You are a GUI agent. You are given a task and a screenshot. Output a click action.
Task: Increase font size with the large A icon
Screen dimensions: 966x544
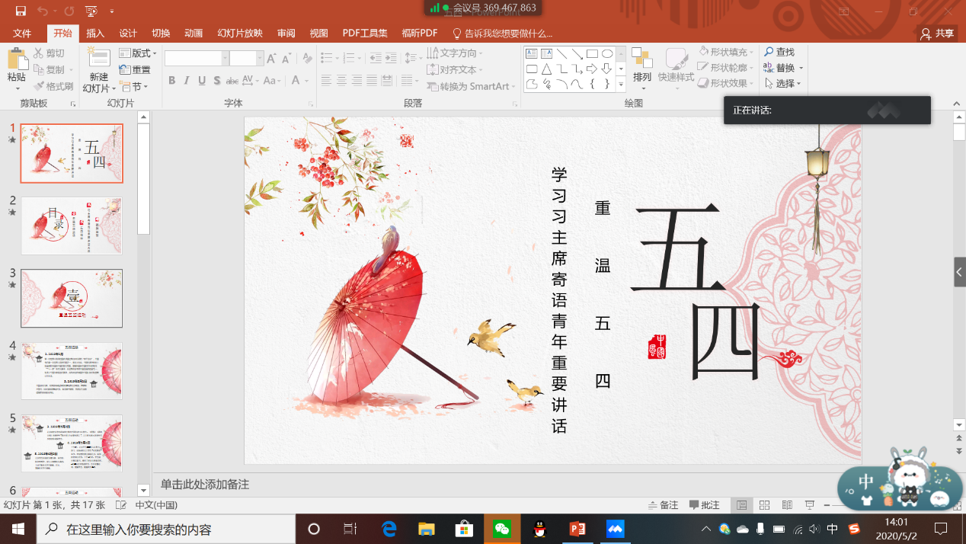click(272, 59)
